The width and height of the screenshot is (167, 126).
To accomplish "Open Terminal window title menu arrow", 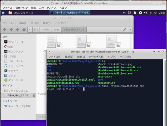I will coord(49,52).
